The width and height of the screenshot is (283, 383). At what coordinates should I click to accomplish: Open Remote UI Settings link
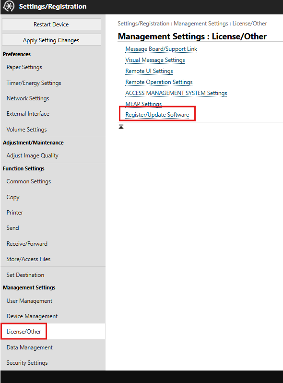[x=149, y=71]
